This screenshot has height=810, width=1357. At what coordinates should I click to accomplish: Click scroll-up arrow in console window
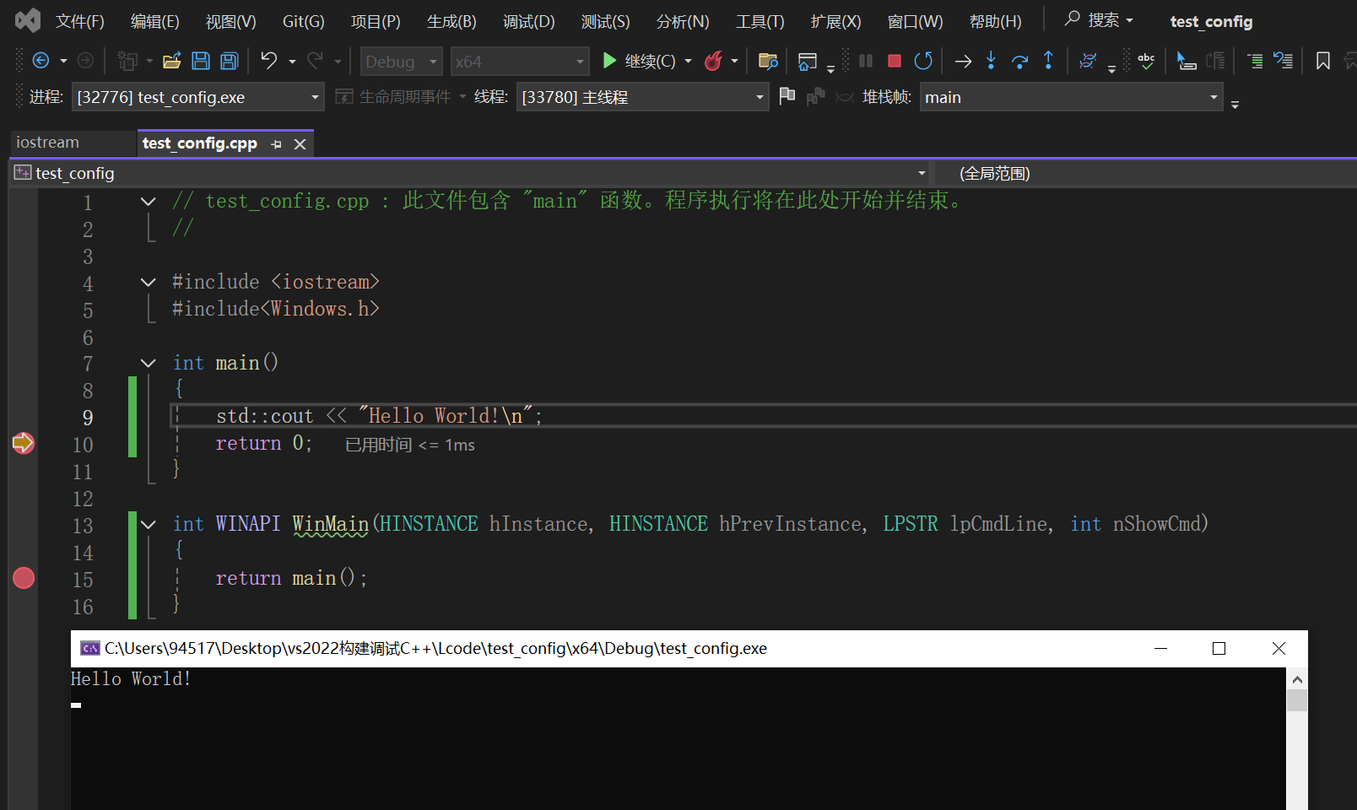click(1297, 679)
